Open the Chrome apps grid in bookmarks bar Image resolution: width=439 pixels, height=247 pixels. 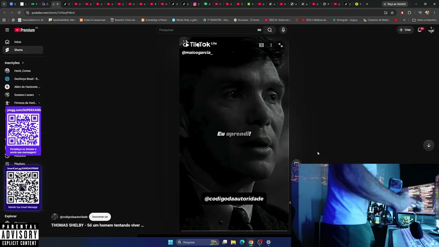pyautogui.click(x=4, y=20)
